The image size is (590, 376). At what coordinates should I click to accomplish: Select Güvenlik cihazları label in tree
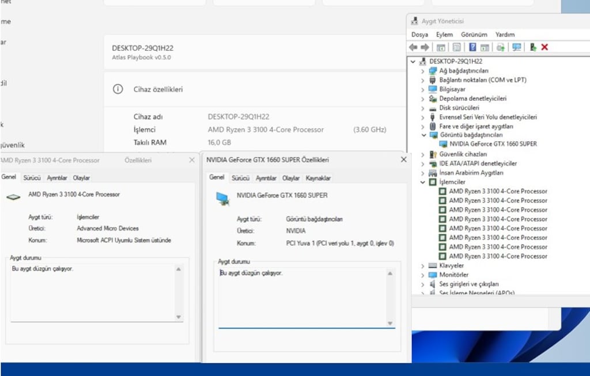(463, 154)
